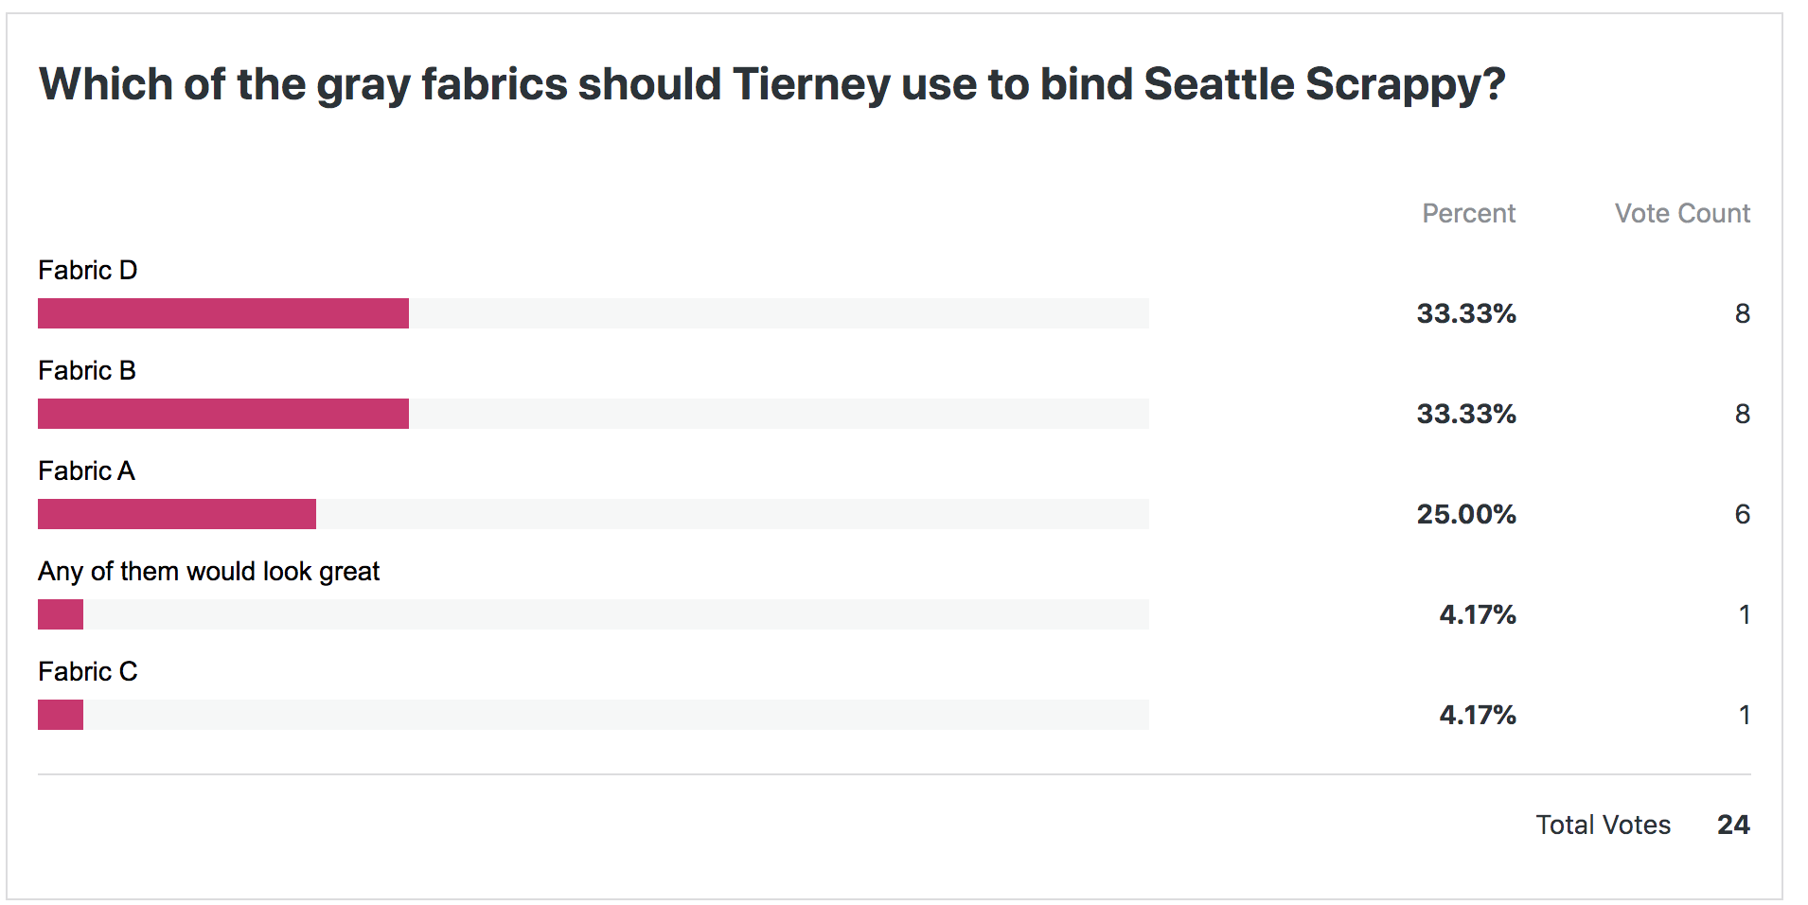1808x905 pixels.
Task: Click the pink Fabric B progress bar
Action: tap(223, 414)
